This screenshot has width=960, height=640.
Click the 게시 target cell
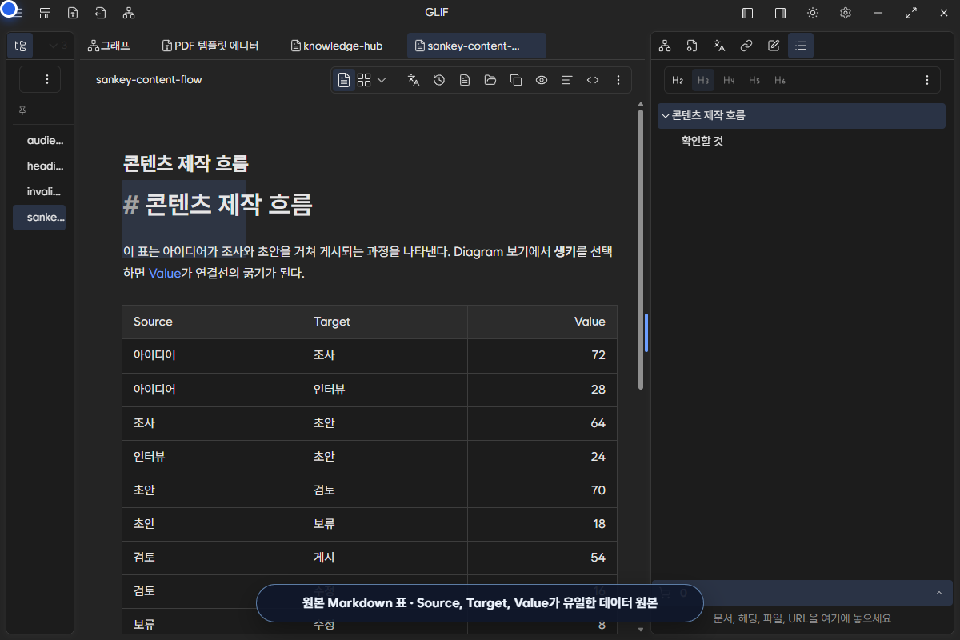(385, 557)
